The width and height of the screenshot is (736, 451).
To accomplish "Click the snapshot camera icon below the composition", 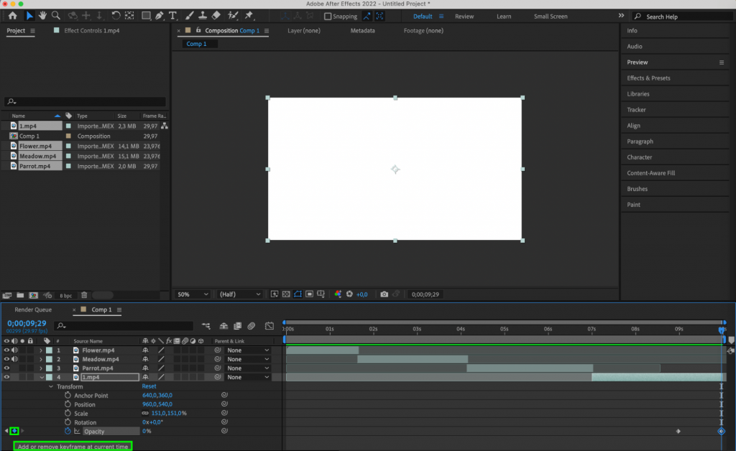I will 385,294.
